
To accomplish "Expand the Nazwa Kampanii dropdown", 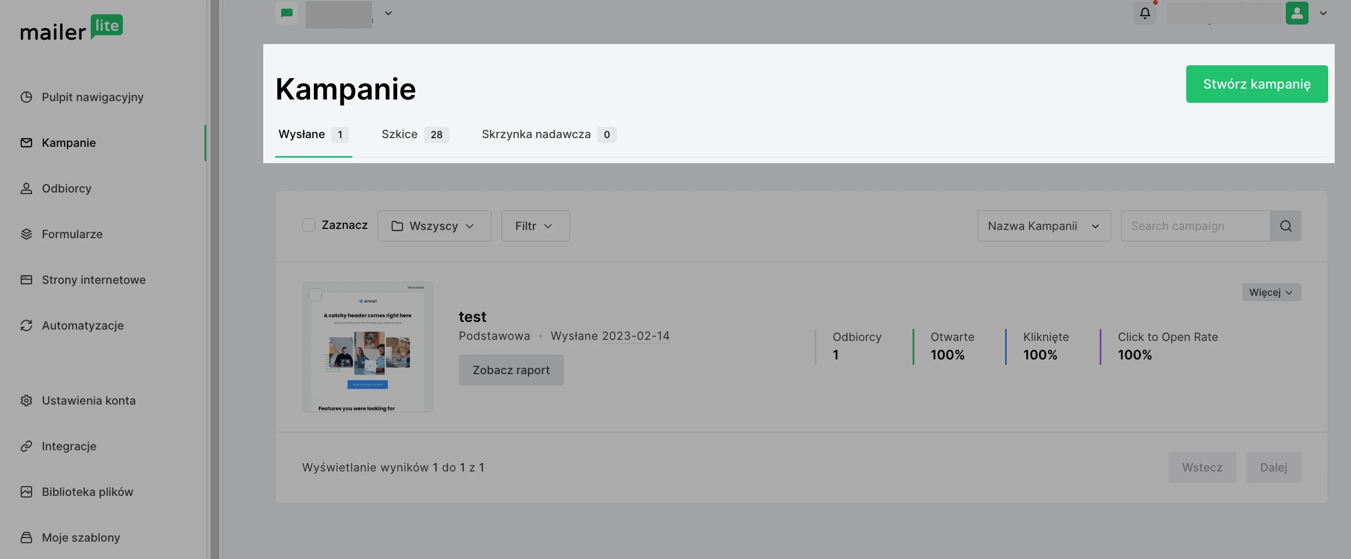I will [1044, 226].
